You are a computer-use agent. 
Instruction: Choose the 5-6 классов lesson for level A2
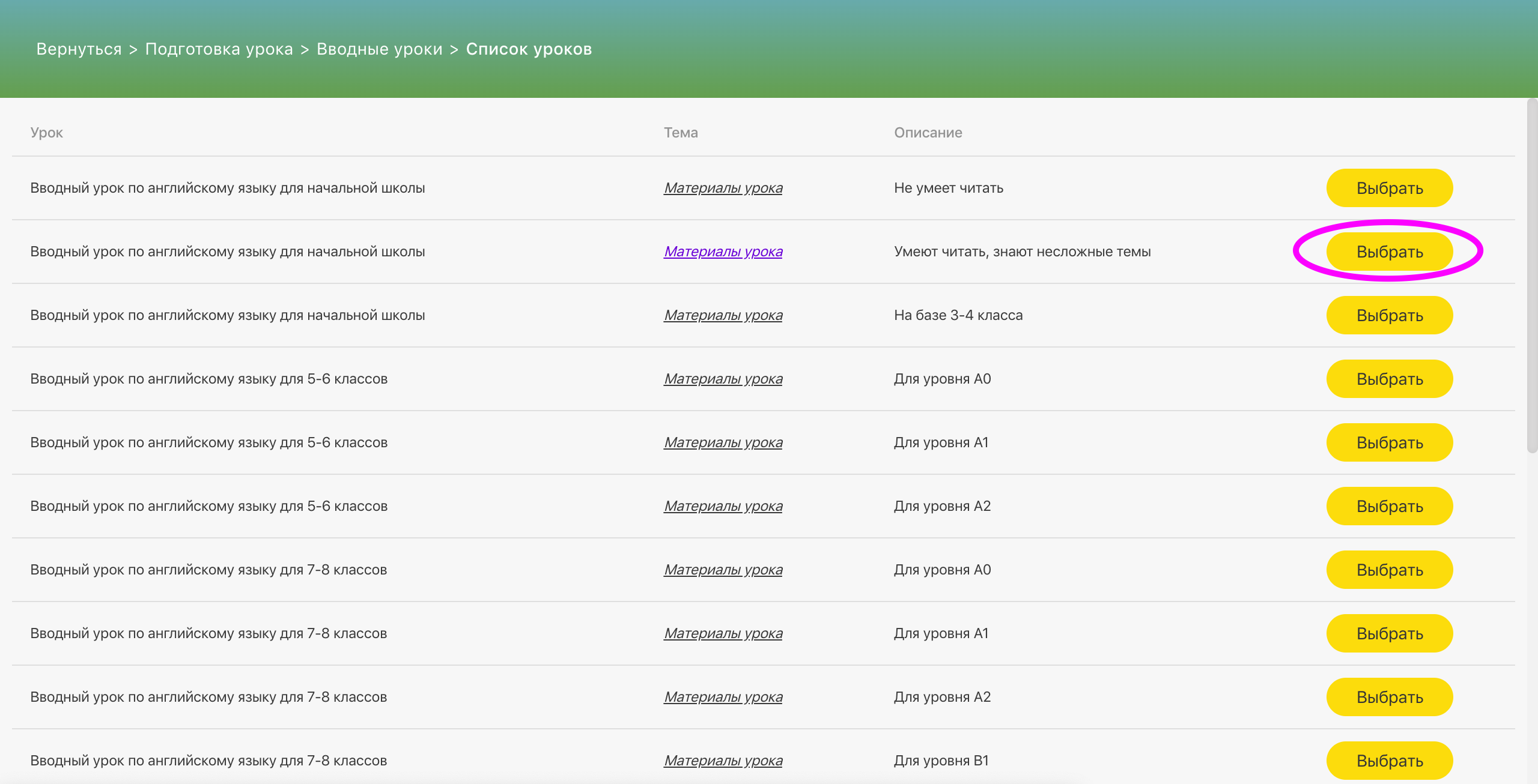pos(1390,506)
